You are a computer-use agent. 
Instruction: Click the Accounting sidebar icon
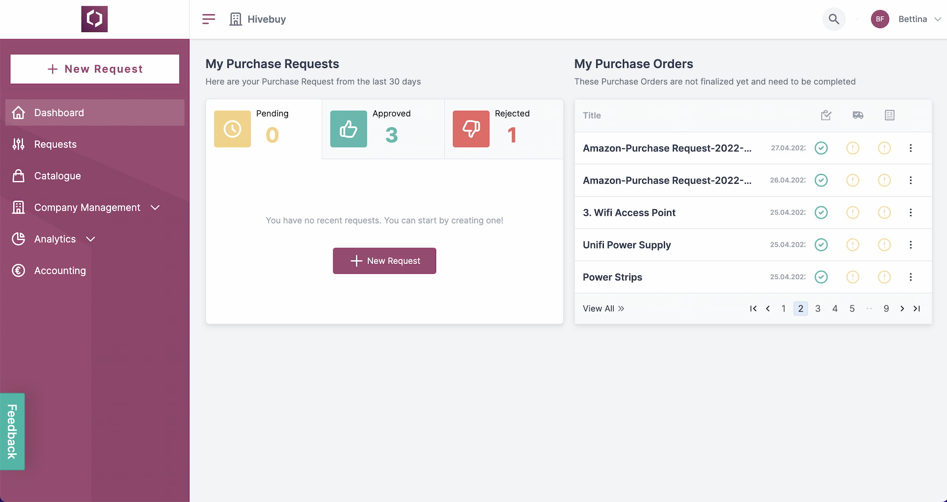[x=18, y=270]
